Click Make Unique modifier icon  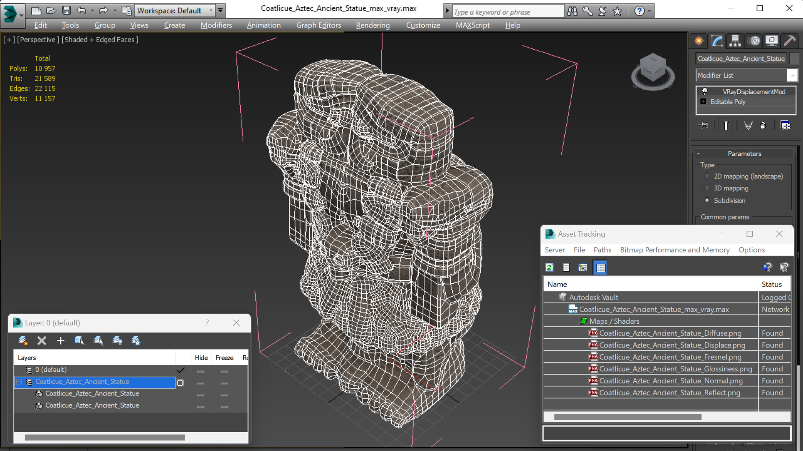(748, 125)
